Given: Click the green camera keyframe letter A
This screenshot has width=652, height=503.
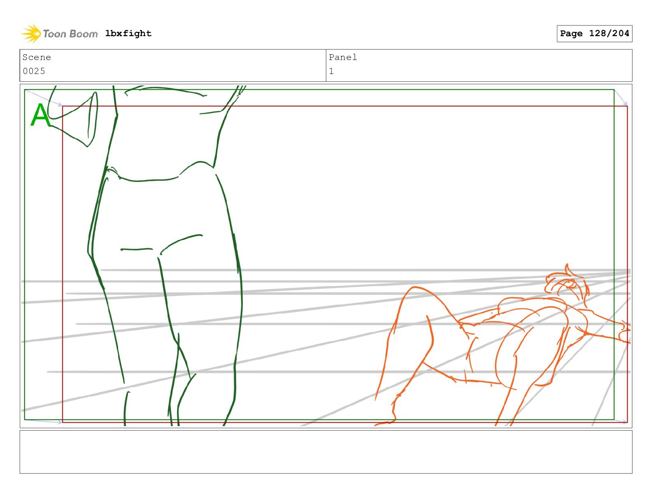Looking at the screenshot, I should point(40,115).
